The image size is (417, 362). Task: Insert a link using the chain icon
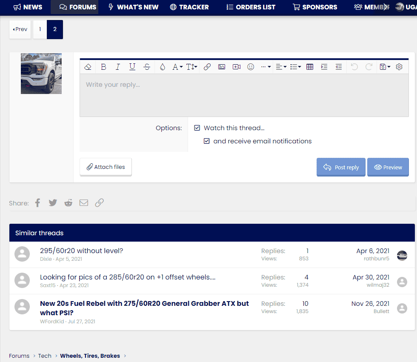click(x=207, y=67)
